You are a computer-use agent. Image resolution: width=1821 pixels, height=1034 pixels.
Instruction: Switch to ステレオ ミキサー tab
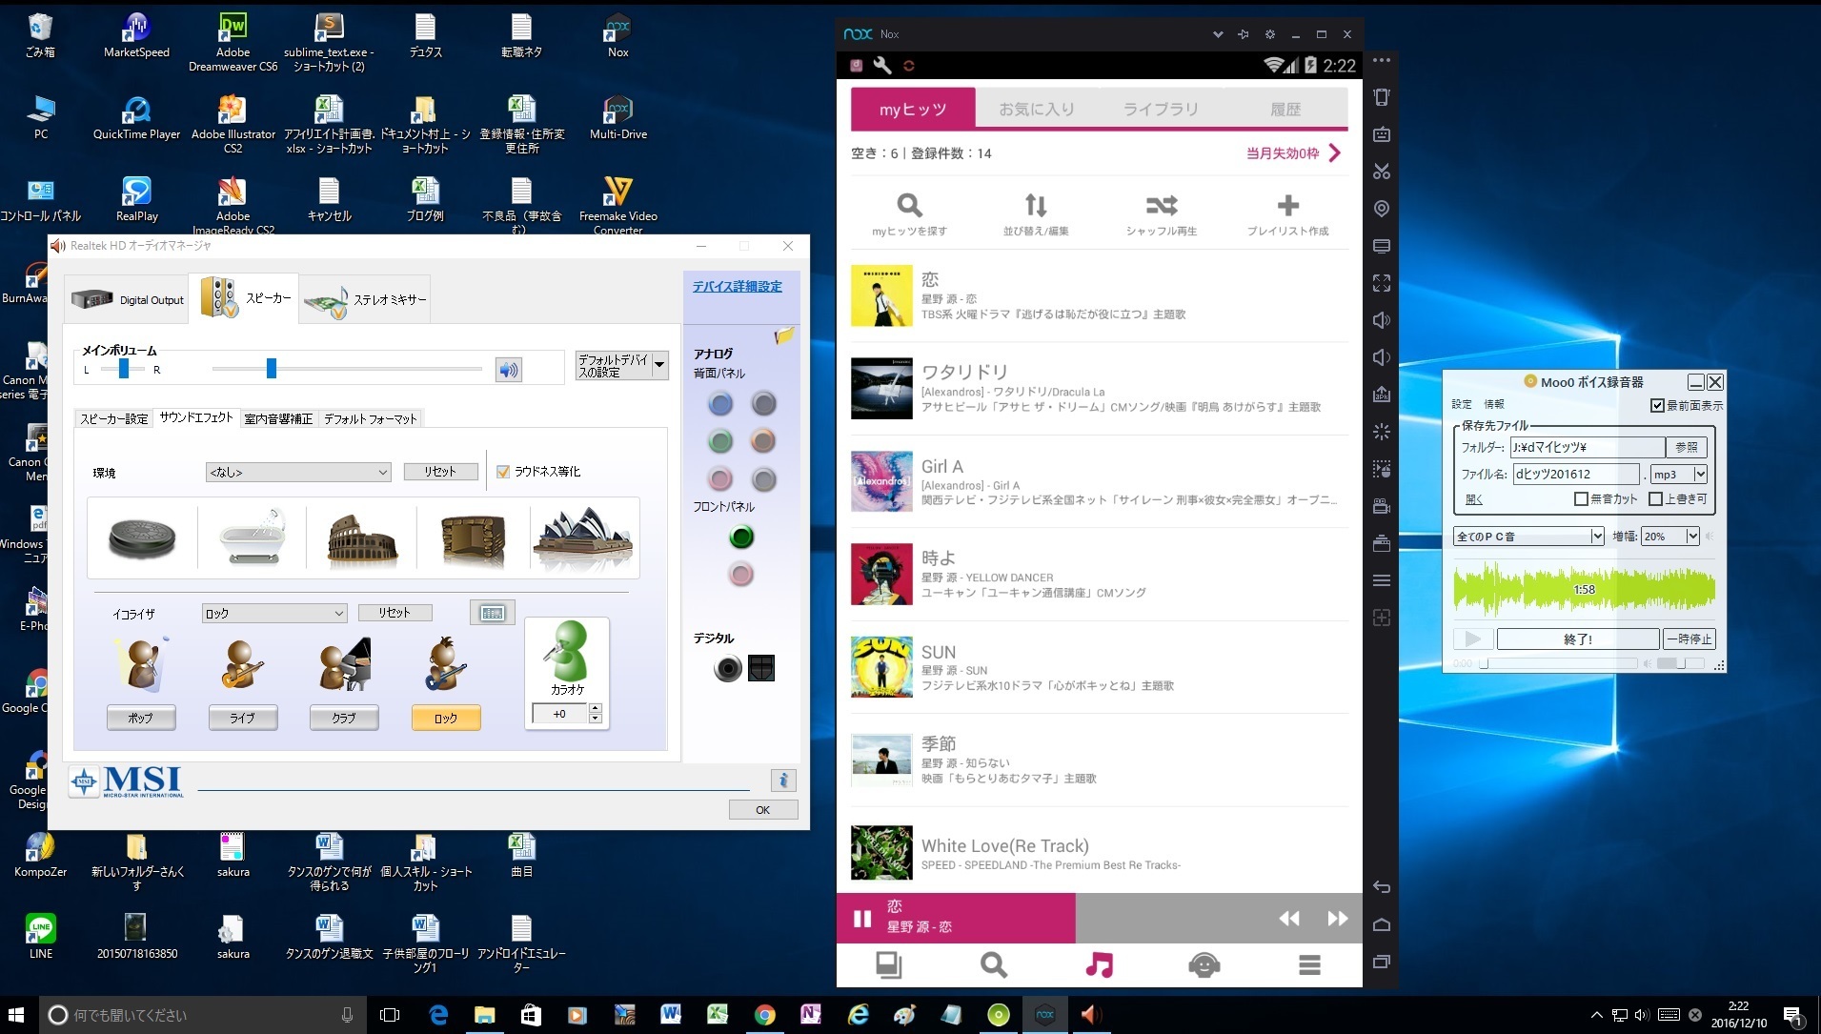366,299
